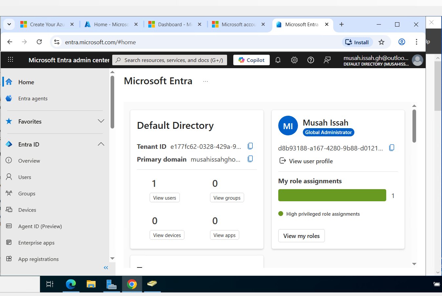Copy Musah Issah's user object ID
This screenshot has width=442, height=296.
tap(391, 148)
